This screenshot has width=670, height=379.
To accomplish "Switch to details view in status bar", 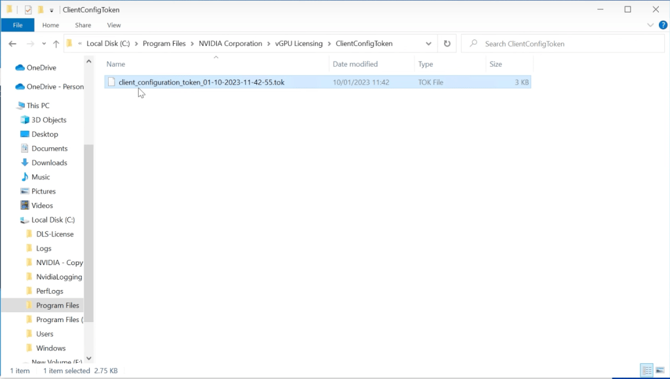I will (x=646, y=370).
